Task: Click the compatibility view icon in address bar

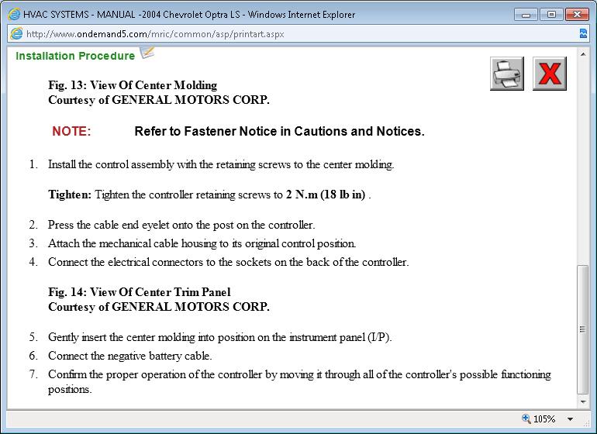Action: click(583, 33)
